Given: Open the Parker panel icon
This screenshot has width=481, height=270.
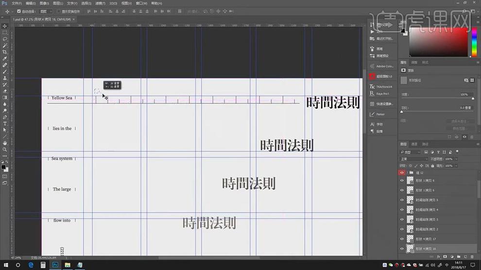Looking at the screenshot, I should point(372,114).
